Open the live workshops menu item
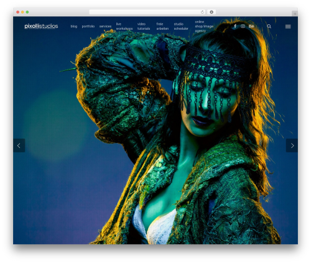The width and height of the screenshot is (311, 263). click(124, 26)
